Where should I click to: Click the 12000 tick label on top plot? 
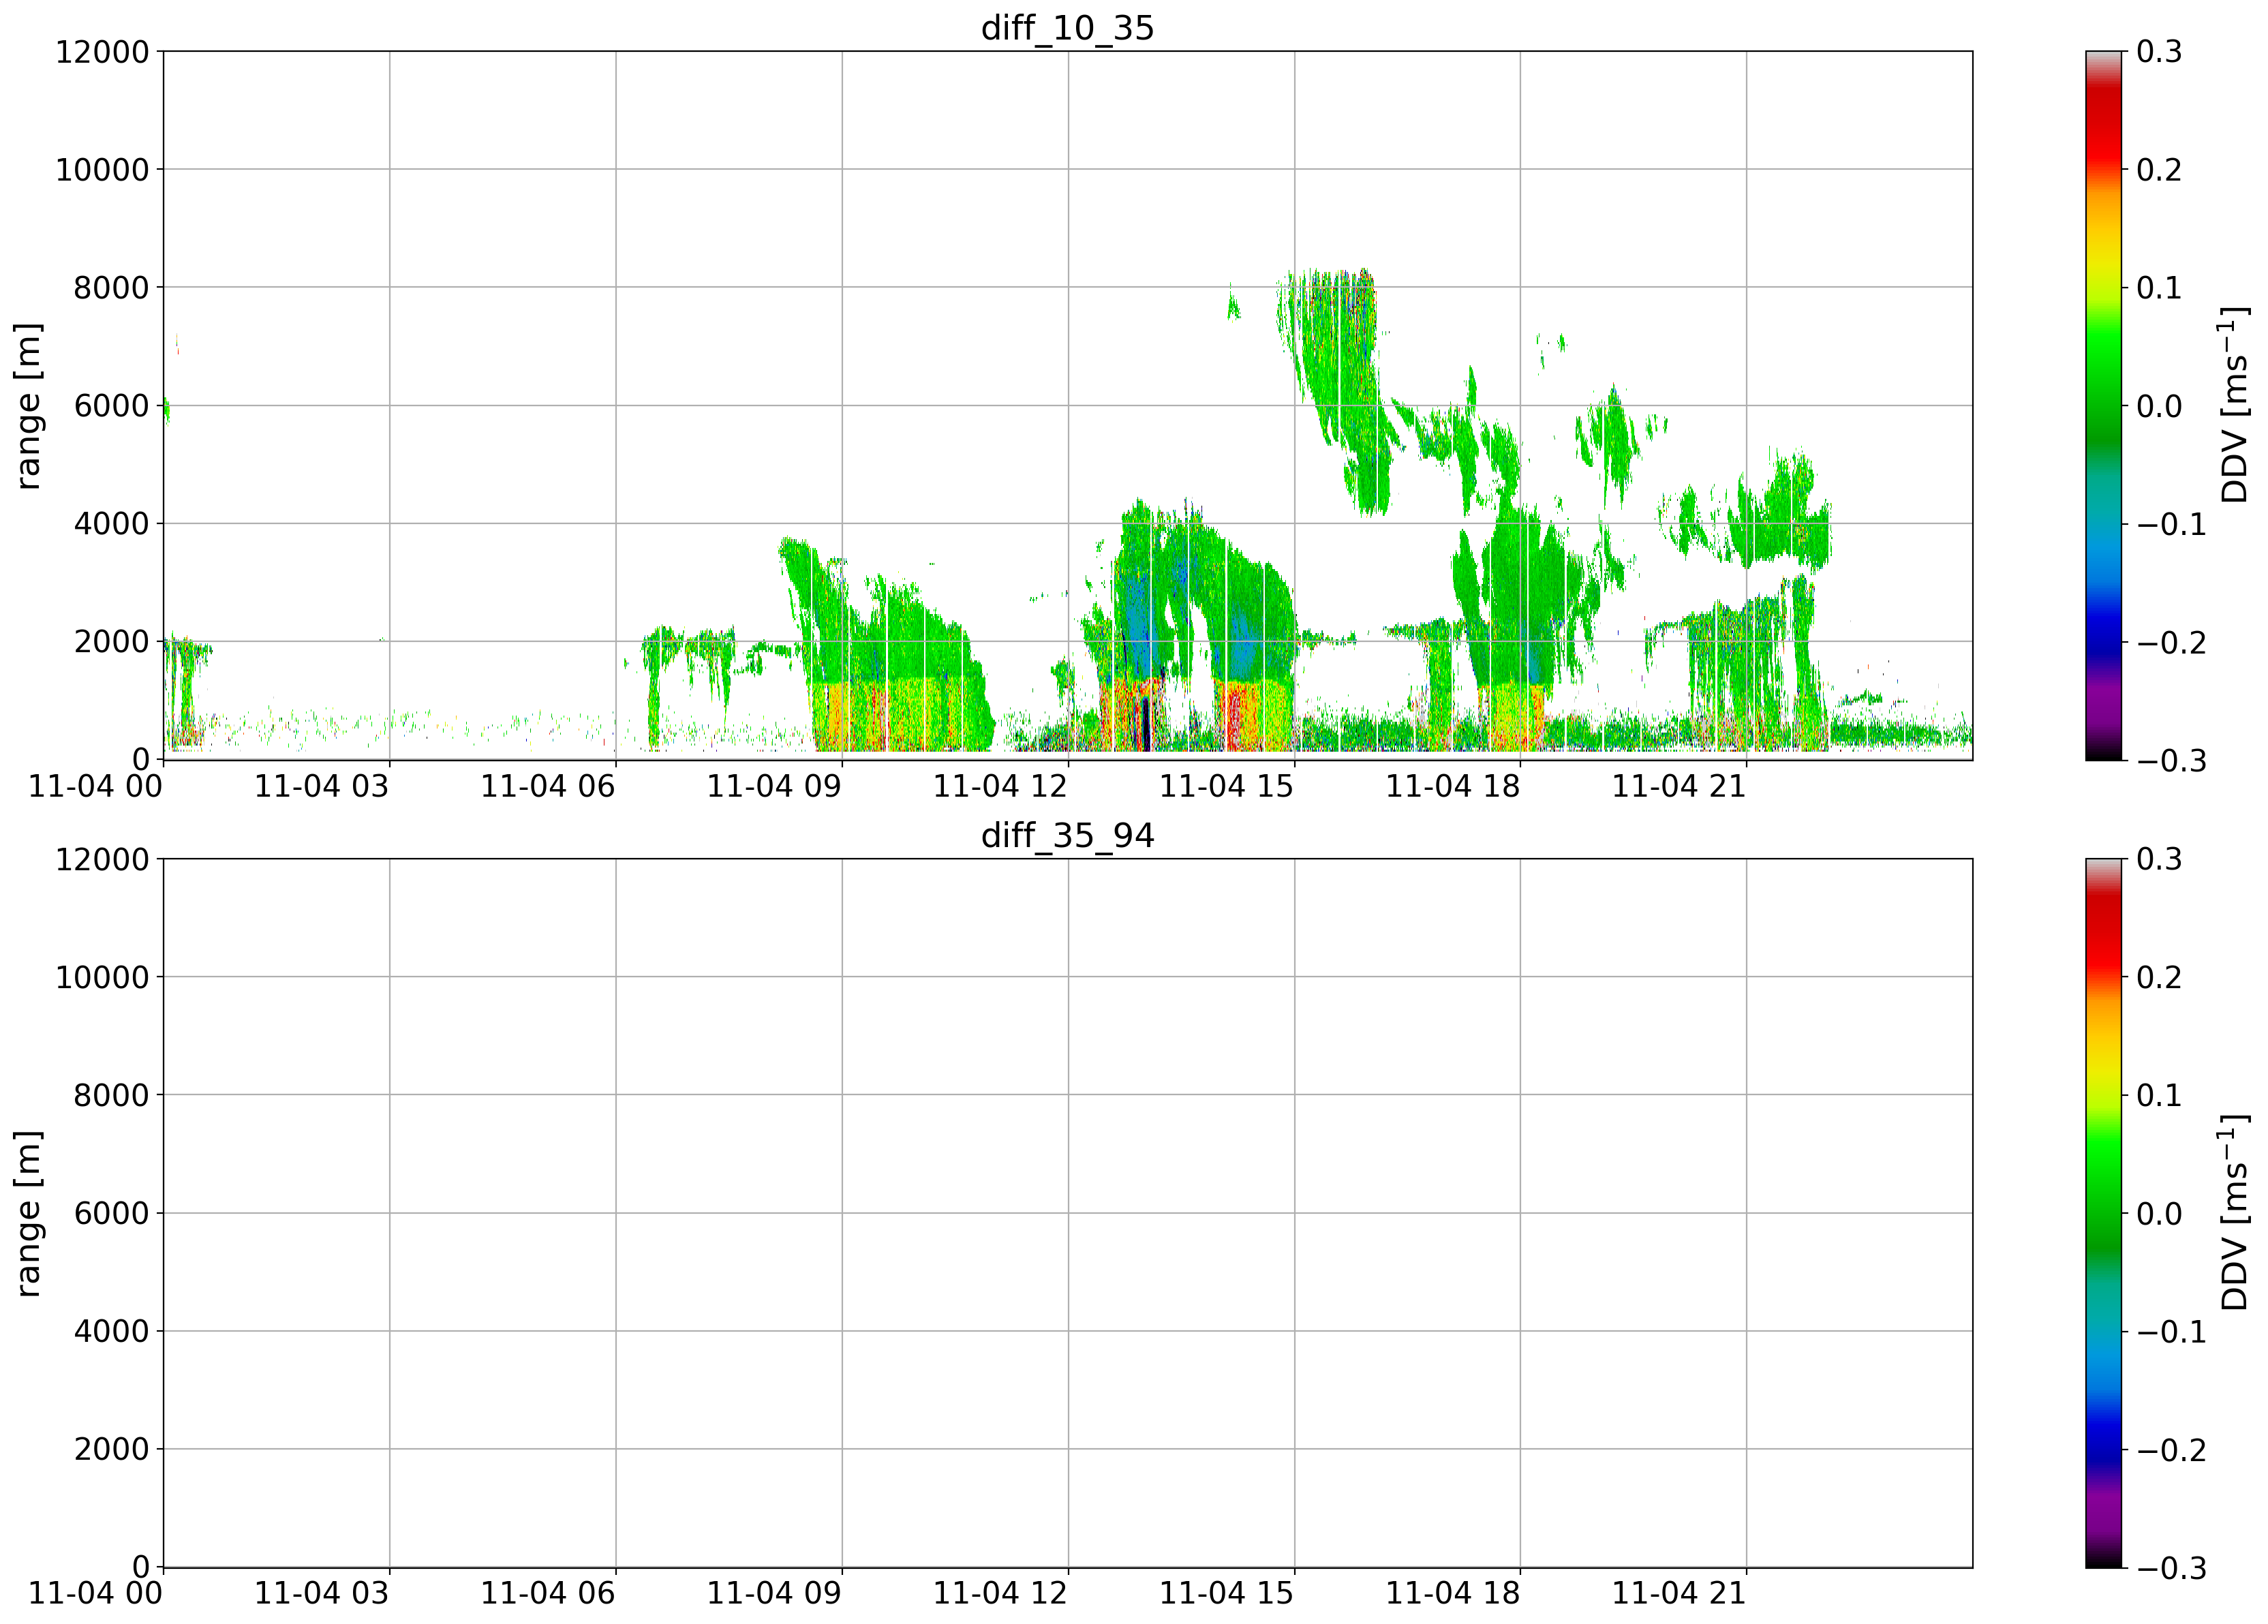[x=102, y=52]
